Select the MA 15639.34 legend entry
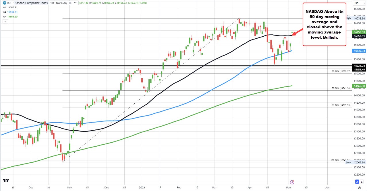Screen dimensions: 367x191 pyautogui.click(x=9, y=12)
